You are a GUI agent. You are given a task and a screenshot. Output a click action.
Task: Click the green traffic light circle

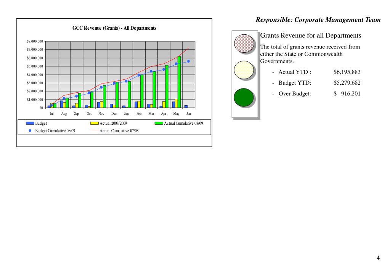[x=244, y=97]
